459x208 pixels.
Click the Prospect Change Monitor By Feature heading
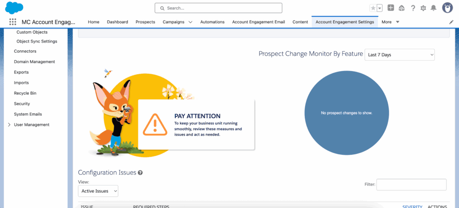(311, 54)
